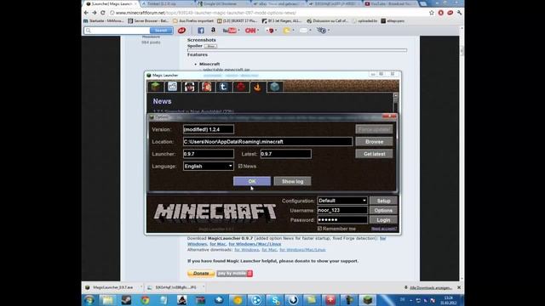This screenshot has width=545, height=306.
Task: Click the 'Server Browser' bookmark
Action: 148,20
